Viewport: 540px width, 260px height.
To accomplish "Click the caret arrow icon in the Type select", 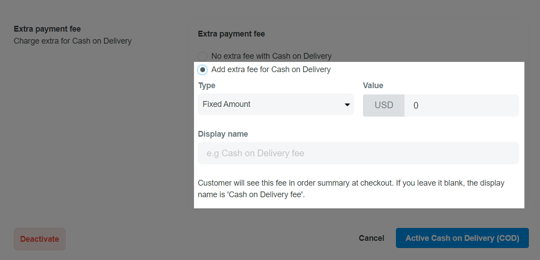I will tap(347, 105).
